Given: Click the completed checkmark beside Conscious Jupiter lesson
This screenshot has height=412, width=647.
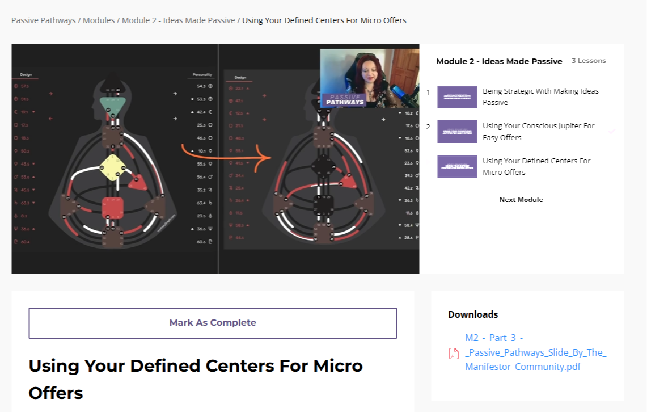Looking at the screenshot, I should [x=611, y=131].
